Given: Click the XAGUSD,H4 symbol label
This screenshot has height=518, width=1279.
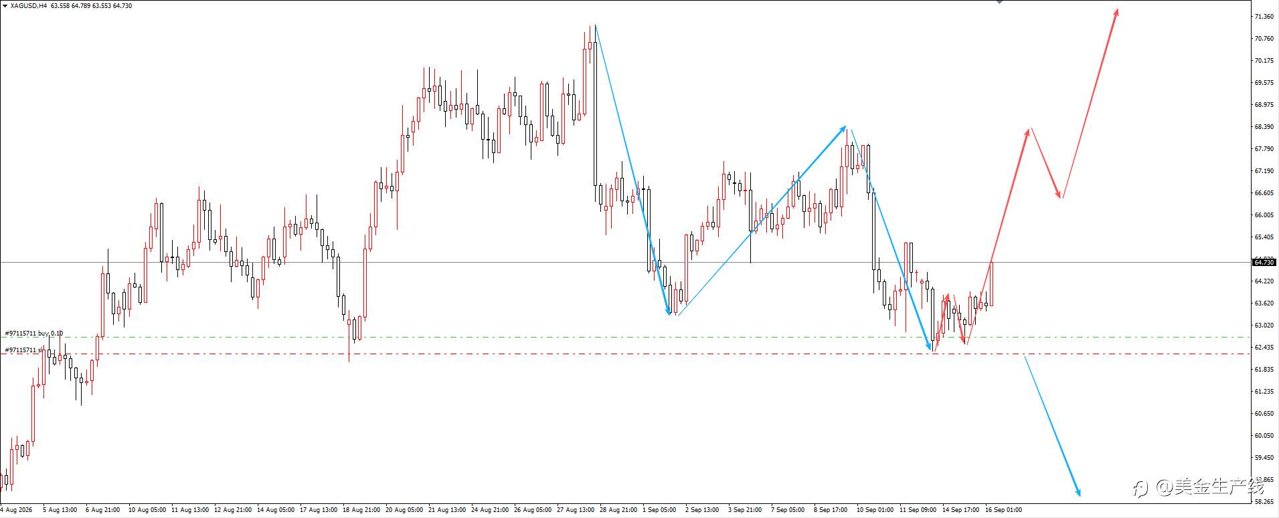Looking at the screenshot, I should tap(29, 5).
